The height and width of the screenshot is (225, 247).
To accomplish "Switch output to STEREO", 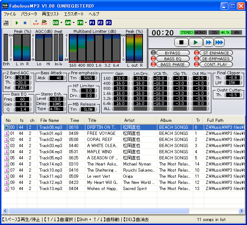I will click(187, 32).
